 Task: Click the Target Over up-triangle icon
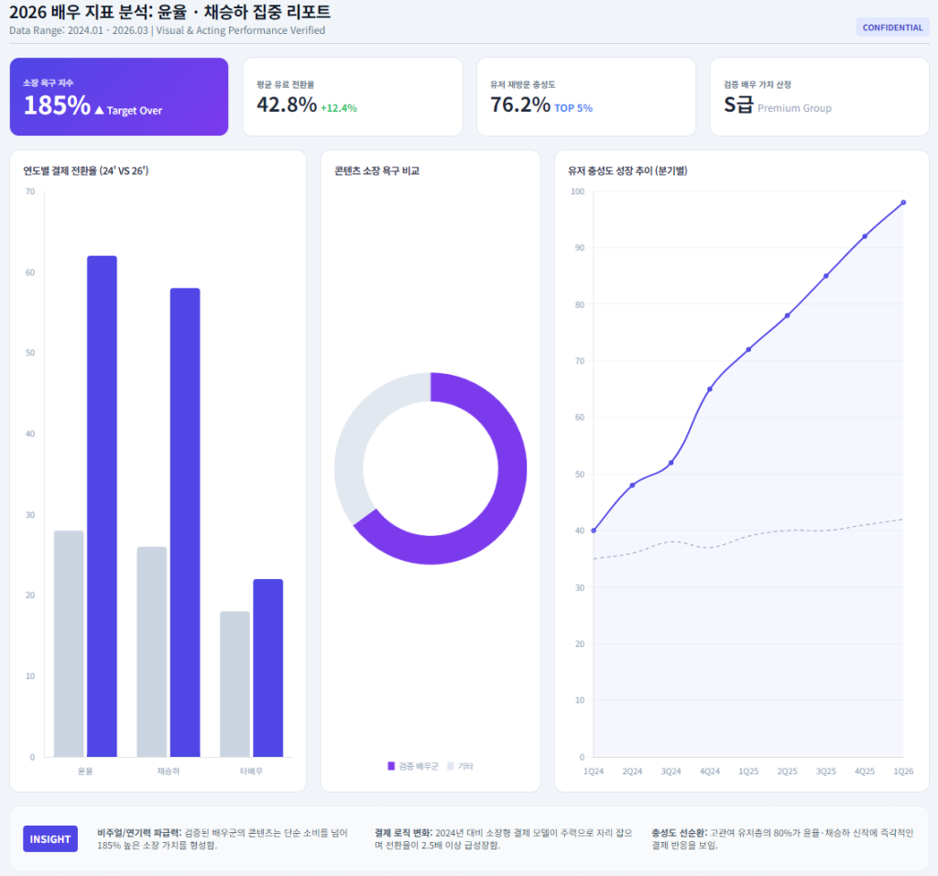[x=99, y=110]
